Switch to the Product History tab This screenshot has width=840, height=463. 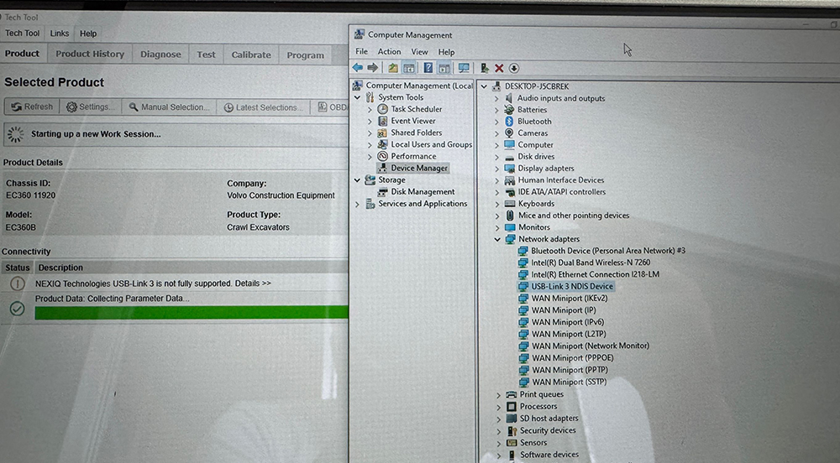(90, 54)
